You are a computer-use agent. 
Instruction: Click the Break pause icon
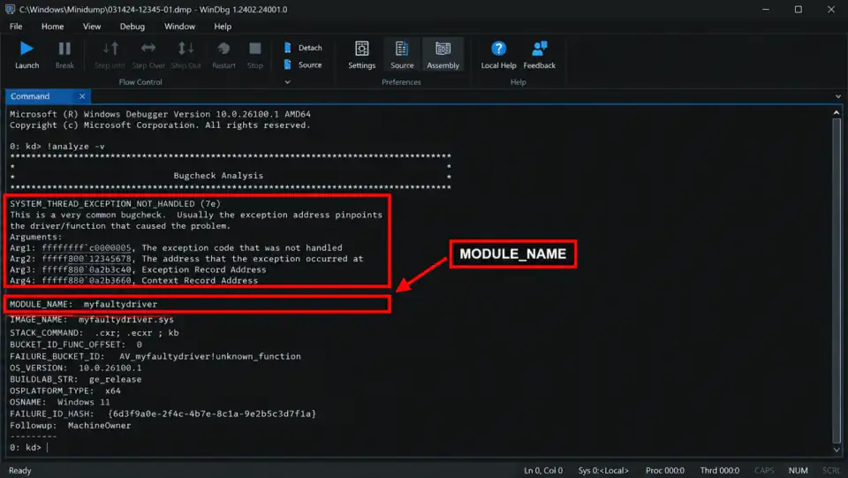[64, 49]
